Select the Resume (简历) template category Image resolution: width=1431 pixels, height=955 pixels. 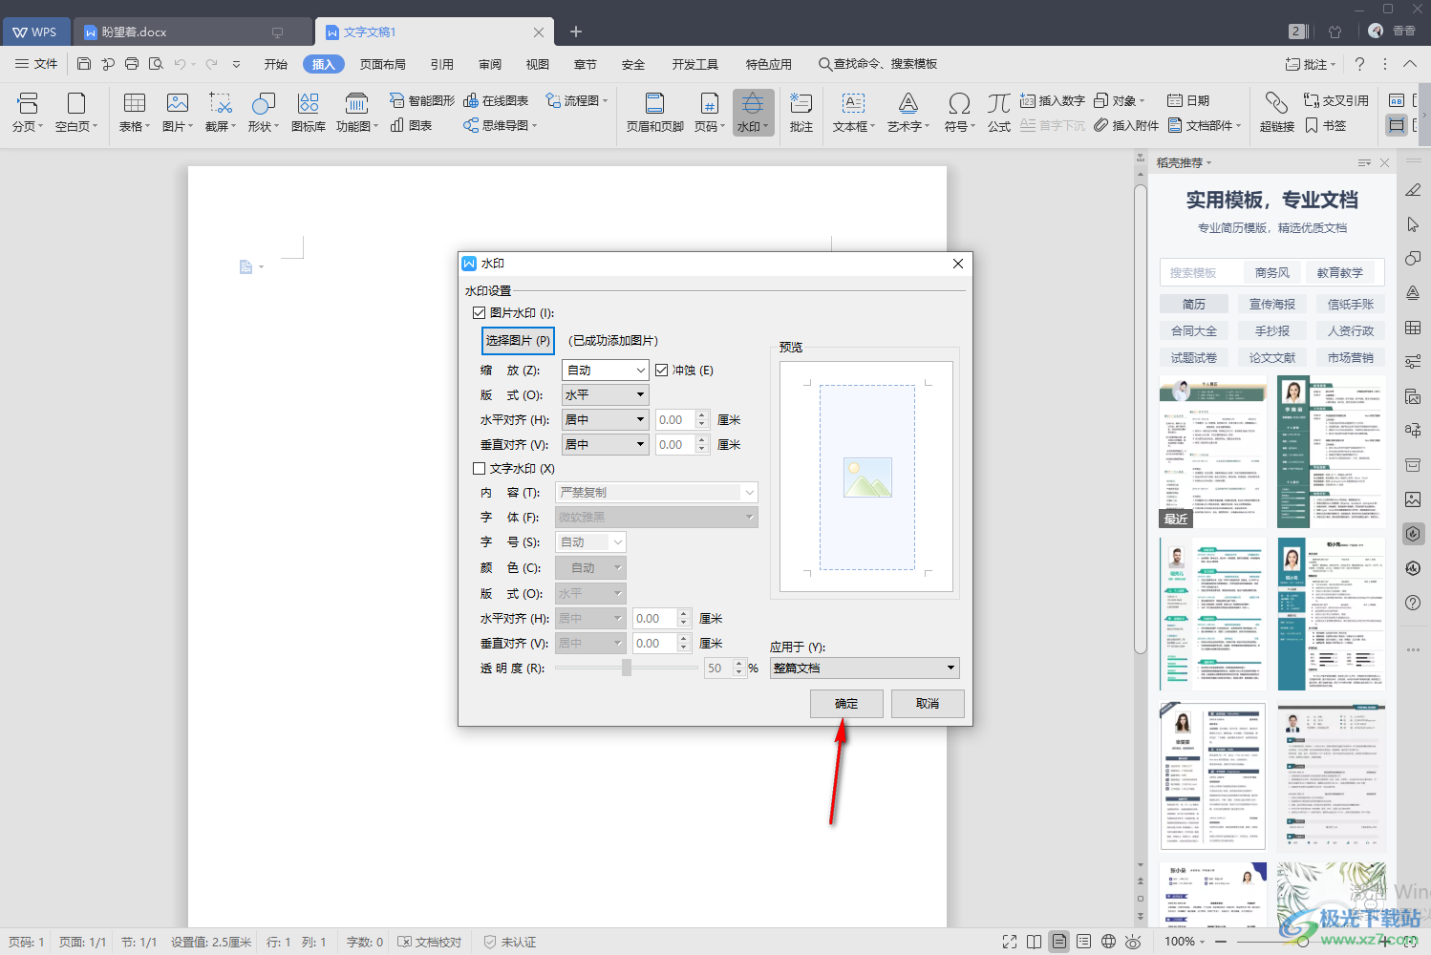tap(1194, 304)
